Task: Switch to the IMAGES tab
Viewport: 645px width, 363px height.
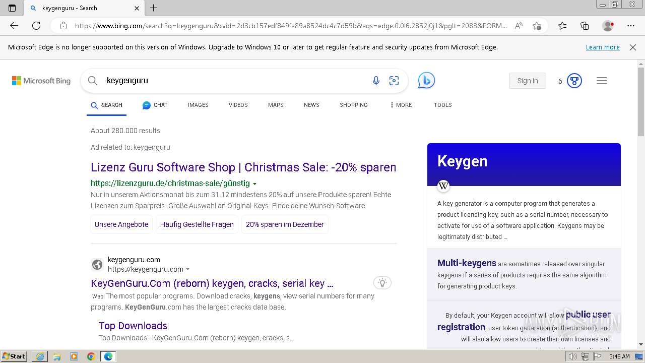Action: [198, 105]
